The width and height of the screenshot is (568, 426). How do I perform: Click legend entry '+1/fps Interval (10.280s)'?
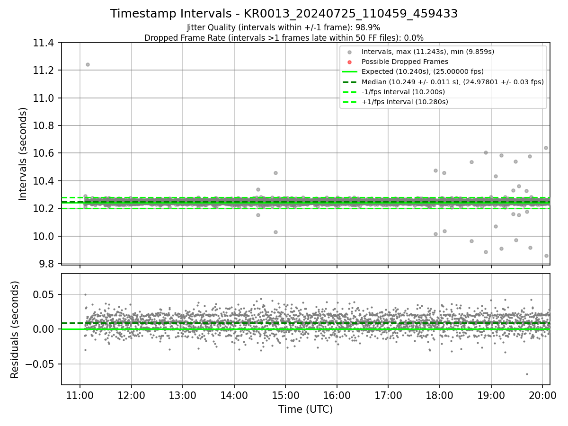pos(405,101)
